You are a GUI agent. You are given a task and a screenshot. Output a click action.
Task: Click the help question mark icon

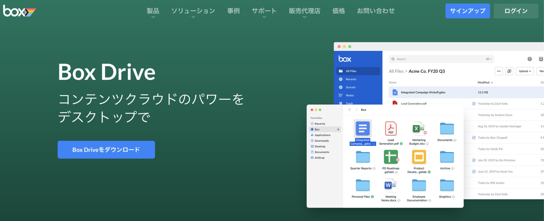pyautogui.click(x=530, y=59)
